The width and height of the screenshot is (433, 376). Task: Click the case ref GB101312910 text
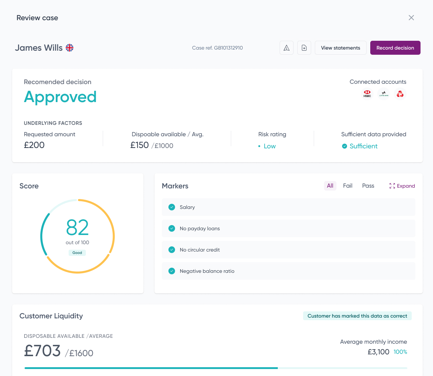pos(217,48)
